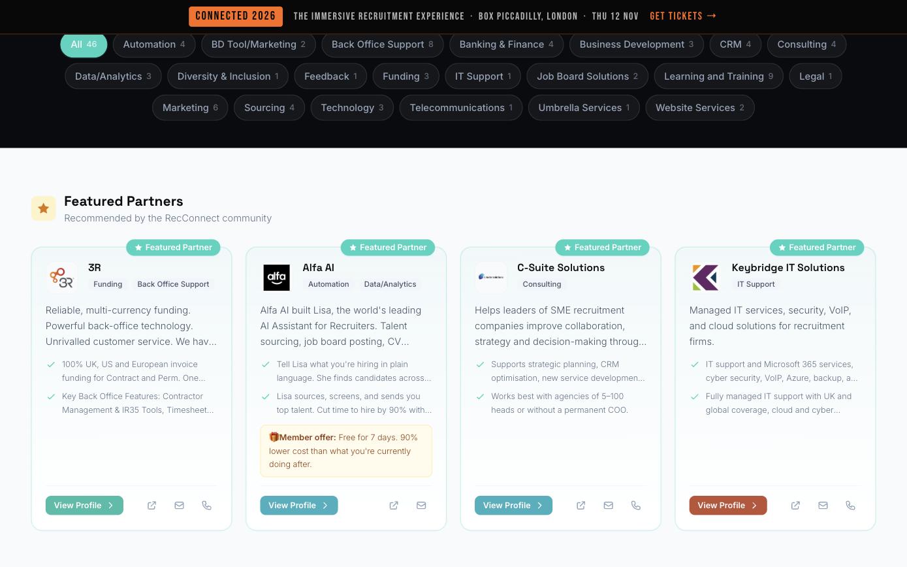907x567 pixels.
Task: View Profile of Keybridge IT Solutions
Action: pyautogui.click(x=728, y=506)
